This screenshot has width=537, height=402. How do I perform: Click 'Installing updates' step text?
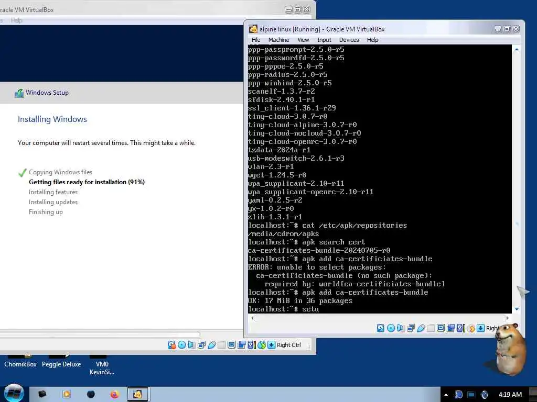point(53,202)
